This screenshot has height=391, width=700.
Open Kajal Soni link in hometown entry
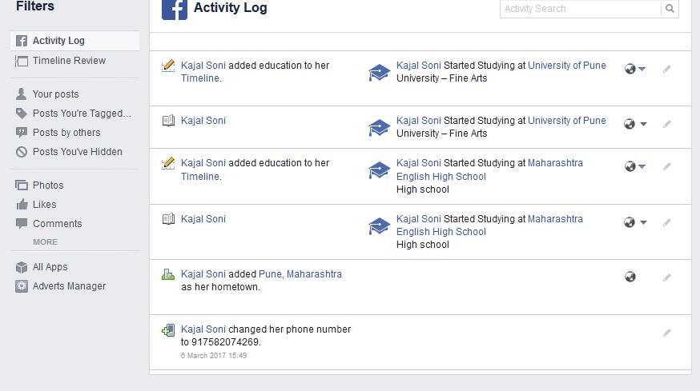(x=203, y=273)
